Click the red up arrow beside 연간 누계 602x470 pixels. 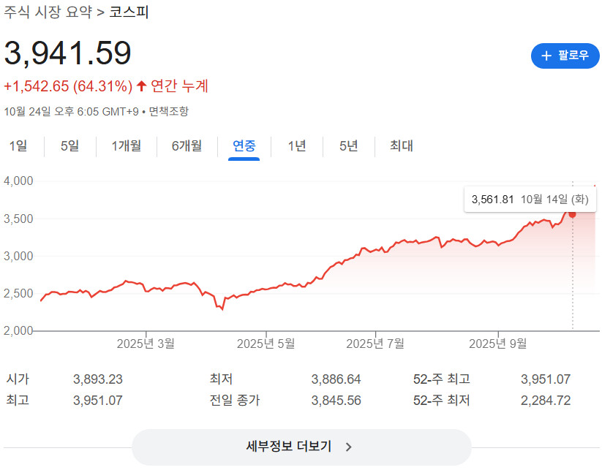coord(142,86)
